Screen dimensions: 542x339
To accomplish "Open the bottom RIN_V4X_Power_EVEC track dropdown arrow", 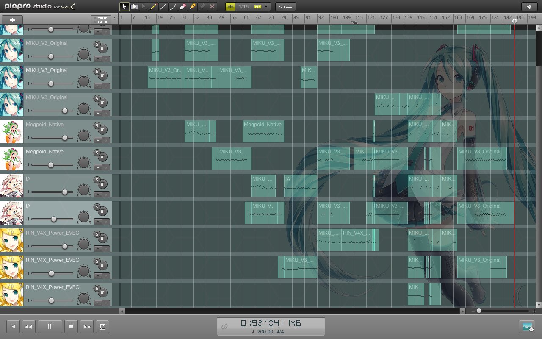I will coord(106,303).
